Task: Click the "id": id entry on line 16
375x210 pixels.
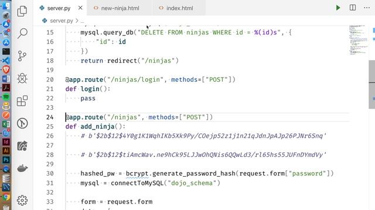Action: coord(111,42)
